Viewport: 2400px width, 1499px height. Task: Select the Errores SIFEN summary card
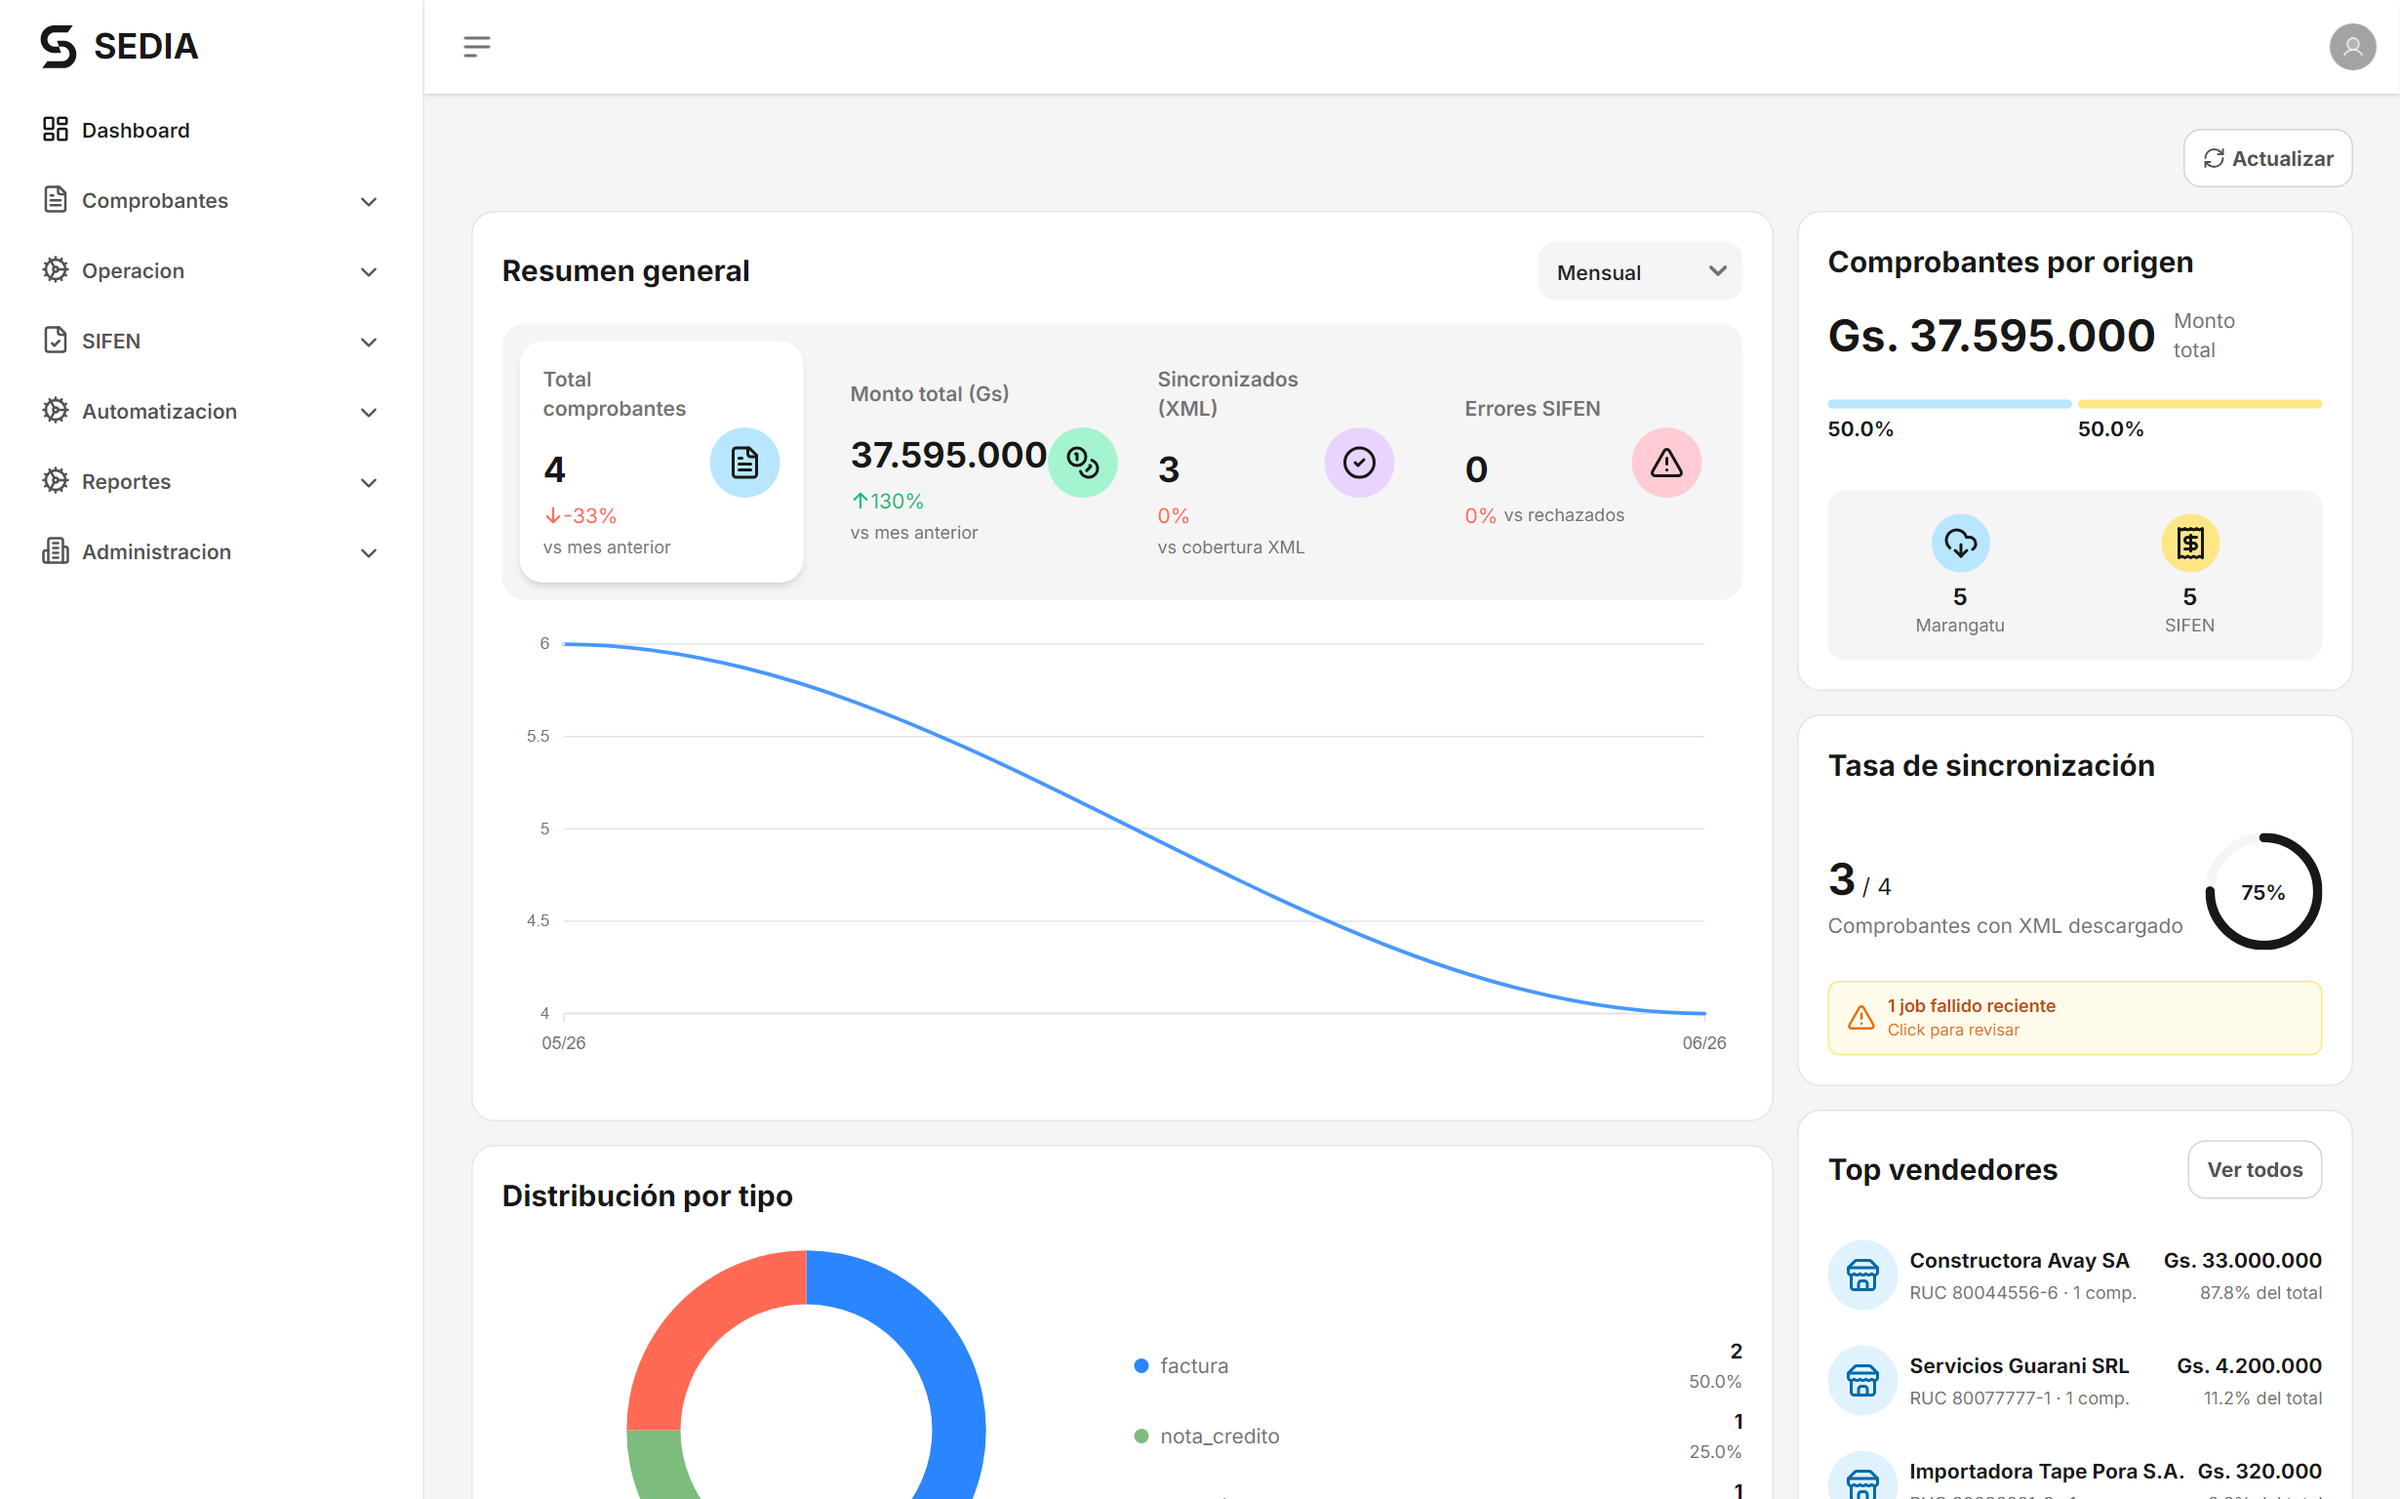pos(1582,462)
